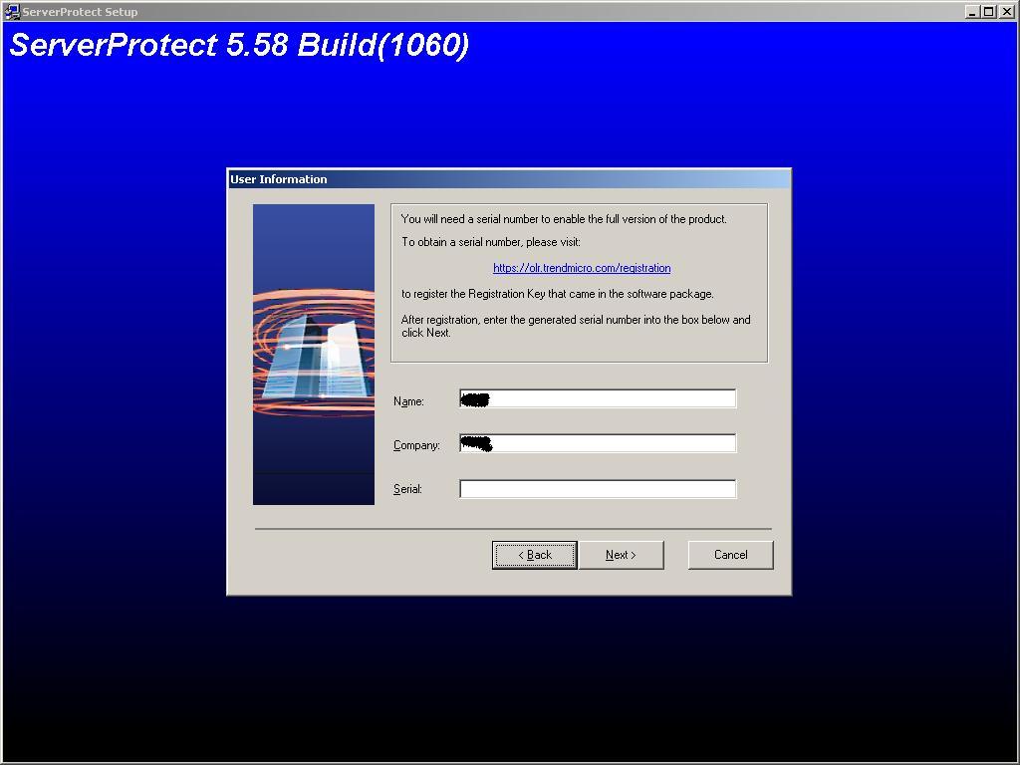The width and height of the screenshot is (1020, 765).
Task: Click the Company field label
Action: (x=418, y=445)
